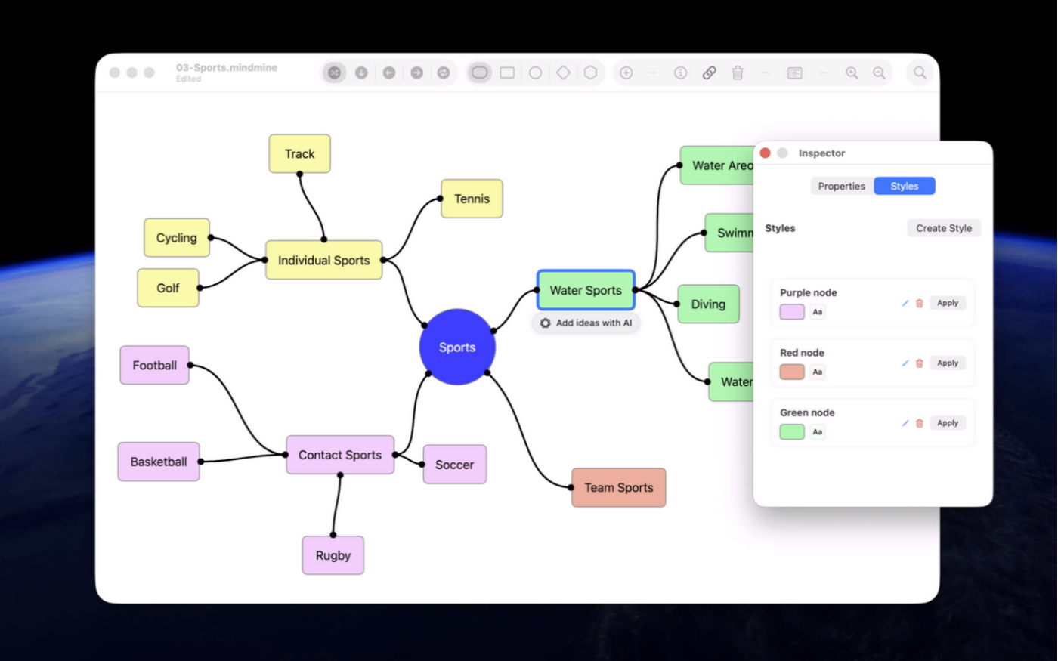Viewport: 1058px width, 661px height.
Task: Click the info icon in toolbar
Action: point(680,73)
